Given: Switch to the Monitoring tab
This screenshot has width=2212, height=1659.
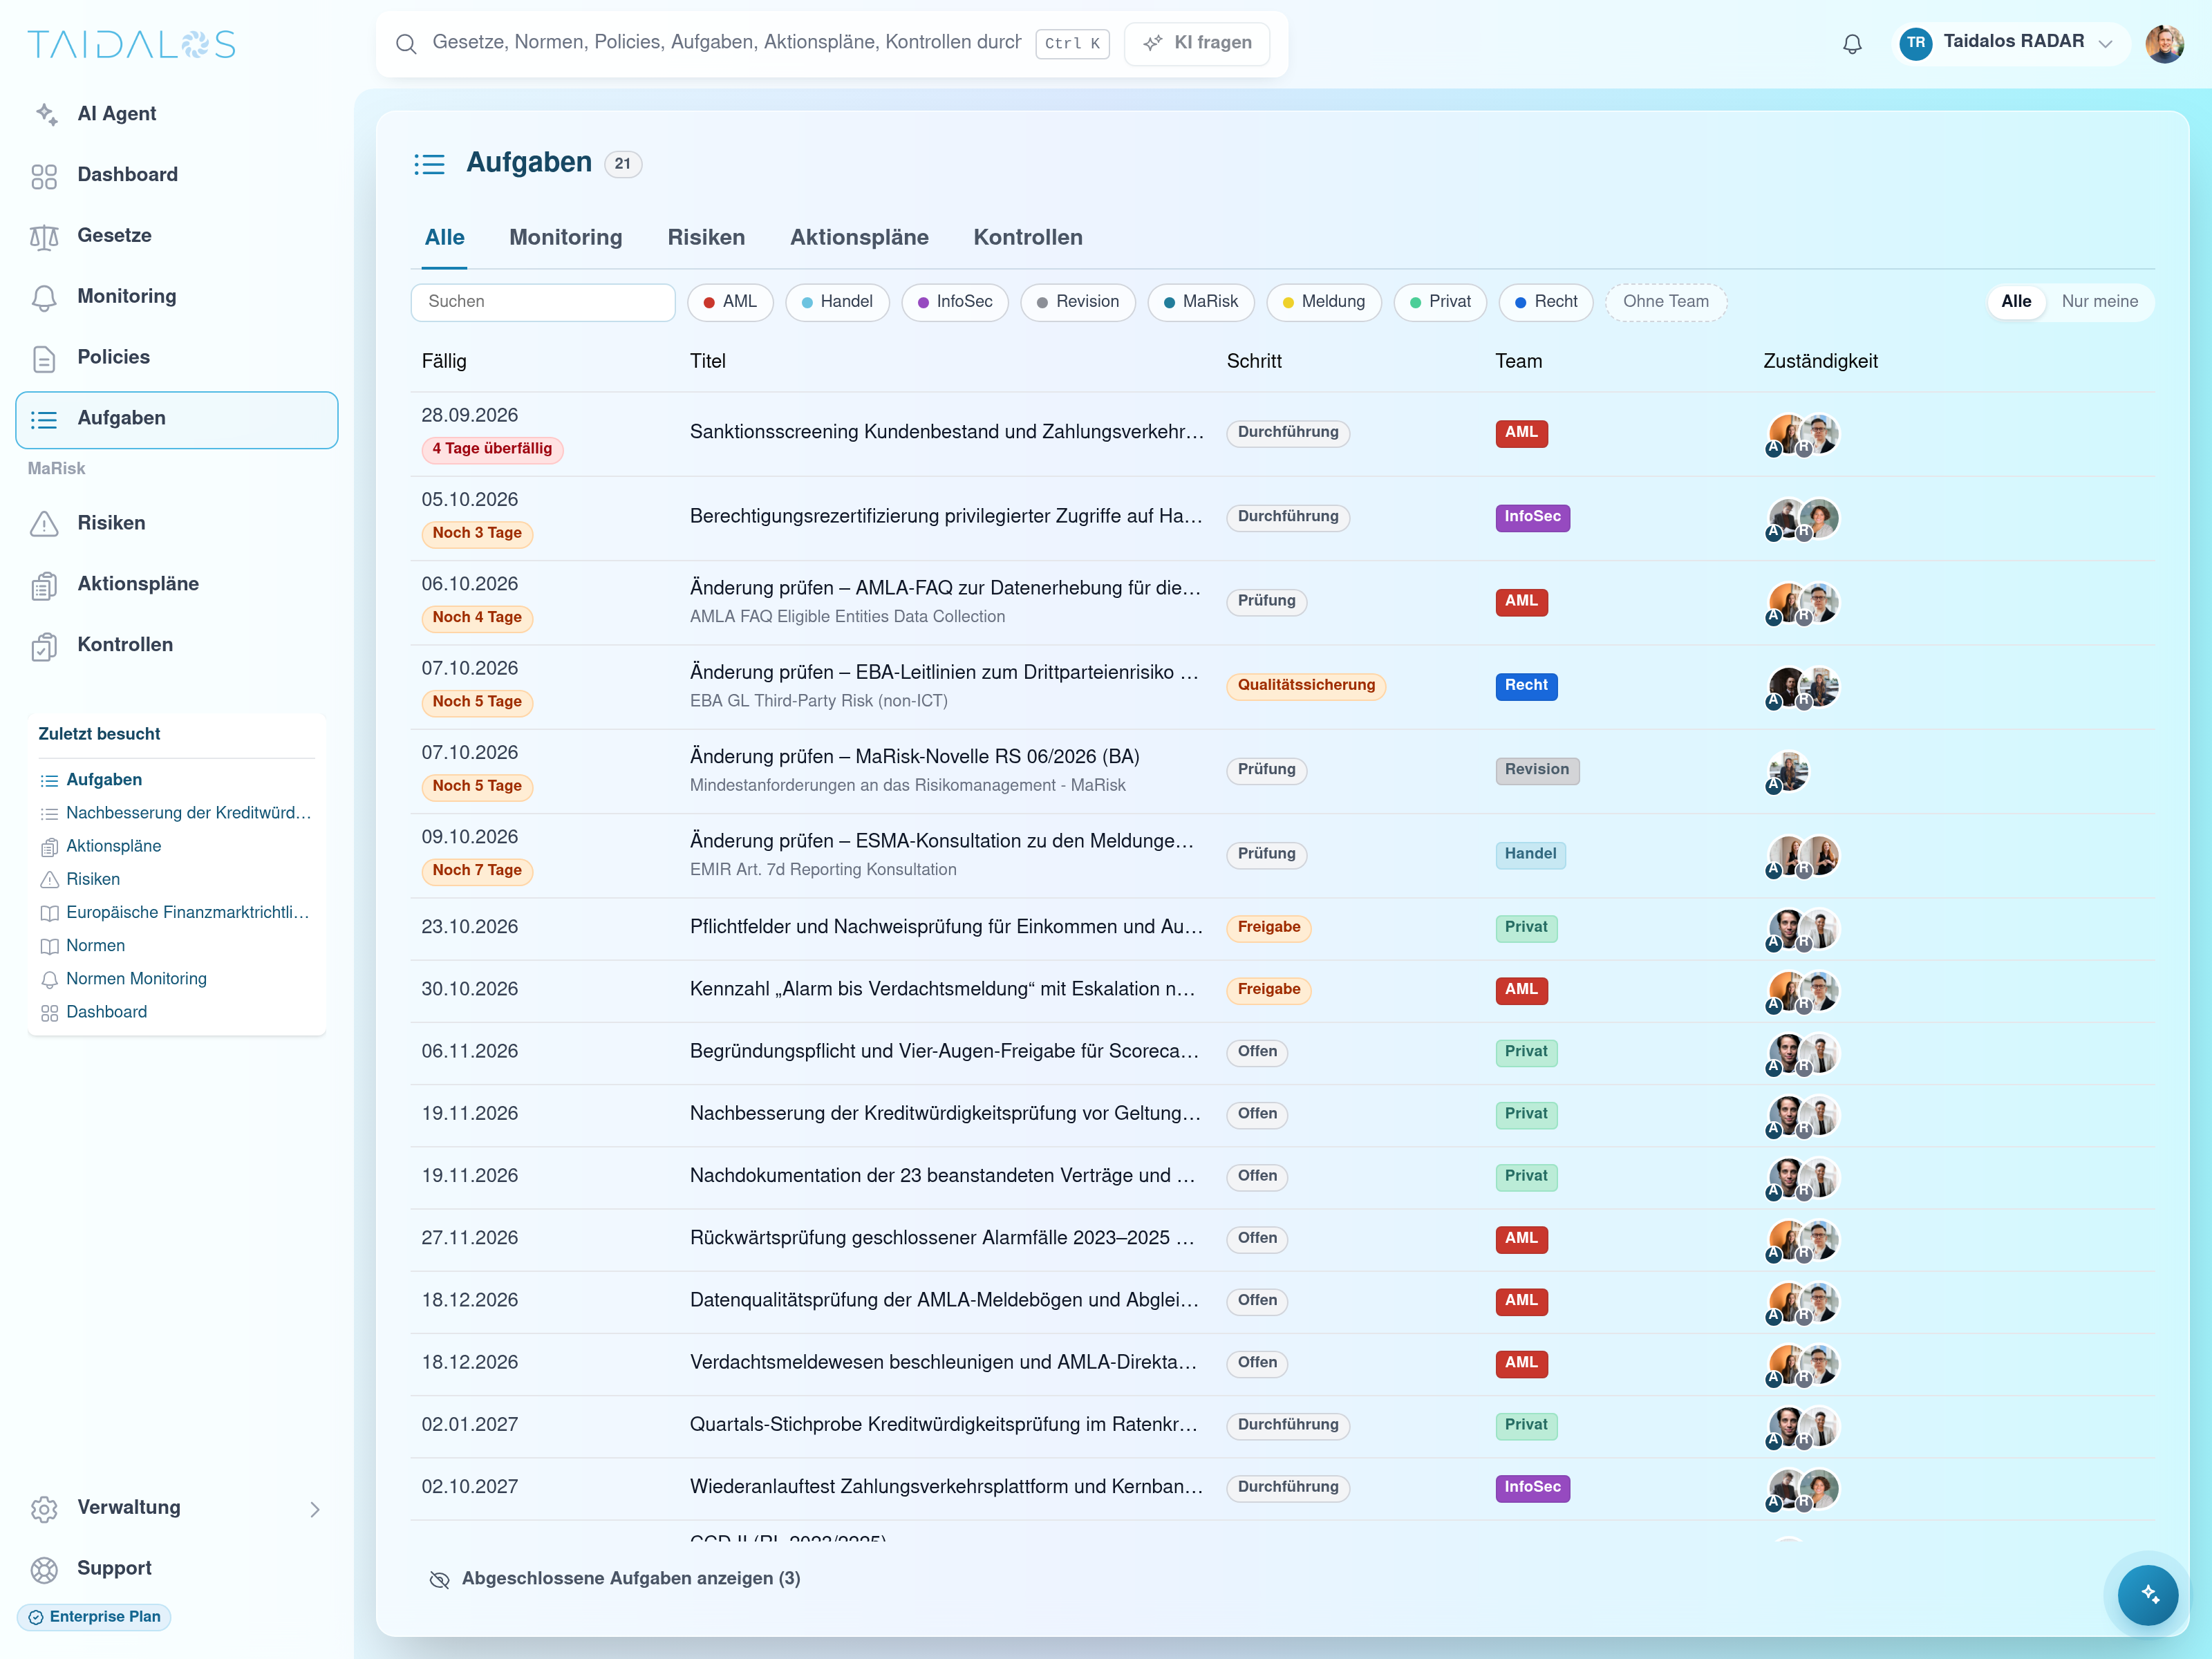Looking at the screenshot, I should click(565, 238).
